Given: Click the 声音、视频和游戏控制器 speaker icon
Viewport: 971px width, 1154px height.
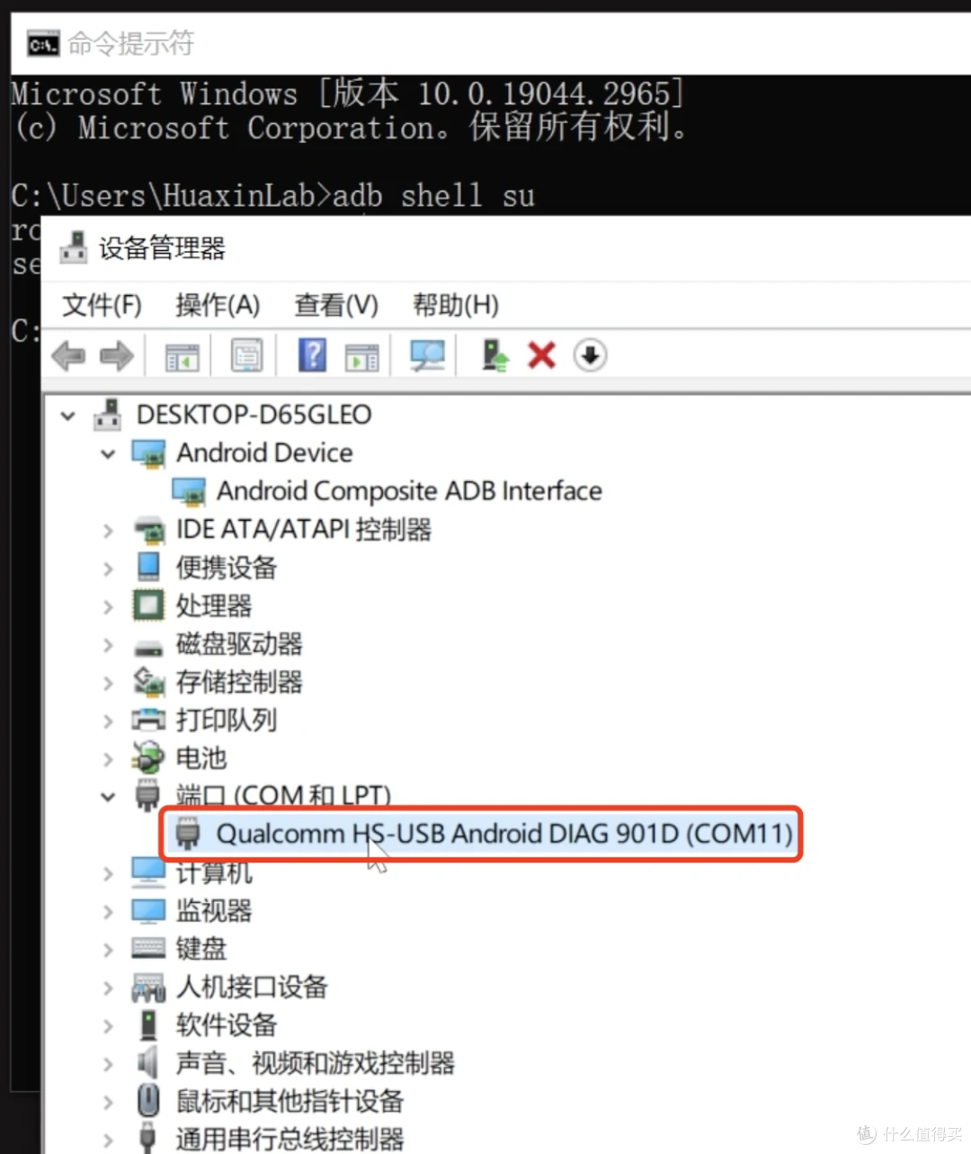Looking at the screenshot, I should pyautogui.click(x=147, y=1062).
